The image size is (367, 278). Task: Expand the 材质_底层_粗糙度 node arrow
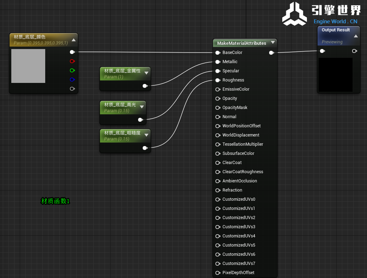(x=146, y=135)
